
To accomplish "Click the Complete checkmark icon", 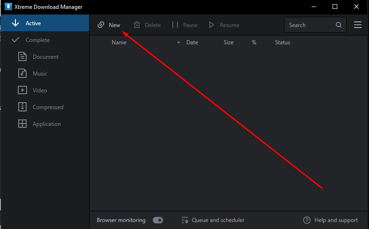I will (x=15, y=40).
